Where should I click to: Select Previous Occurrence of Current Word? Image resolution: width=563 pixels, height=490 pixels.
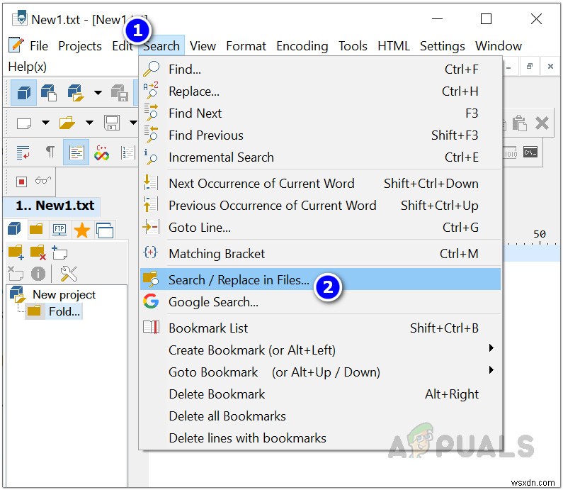point(320,205)
